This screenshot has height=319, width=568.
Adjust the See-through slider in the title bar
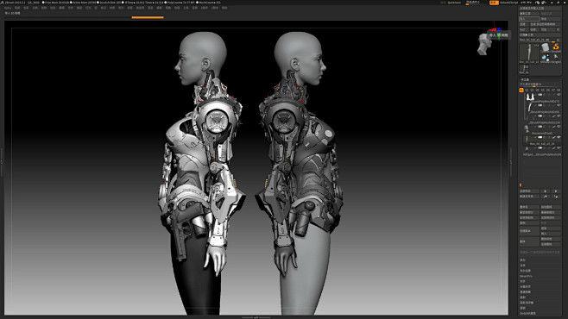tap(473, 3)
